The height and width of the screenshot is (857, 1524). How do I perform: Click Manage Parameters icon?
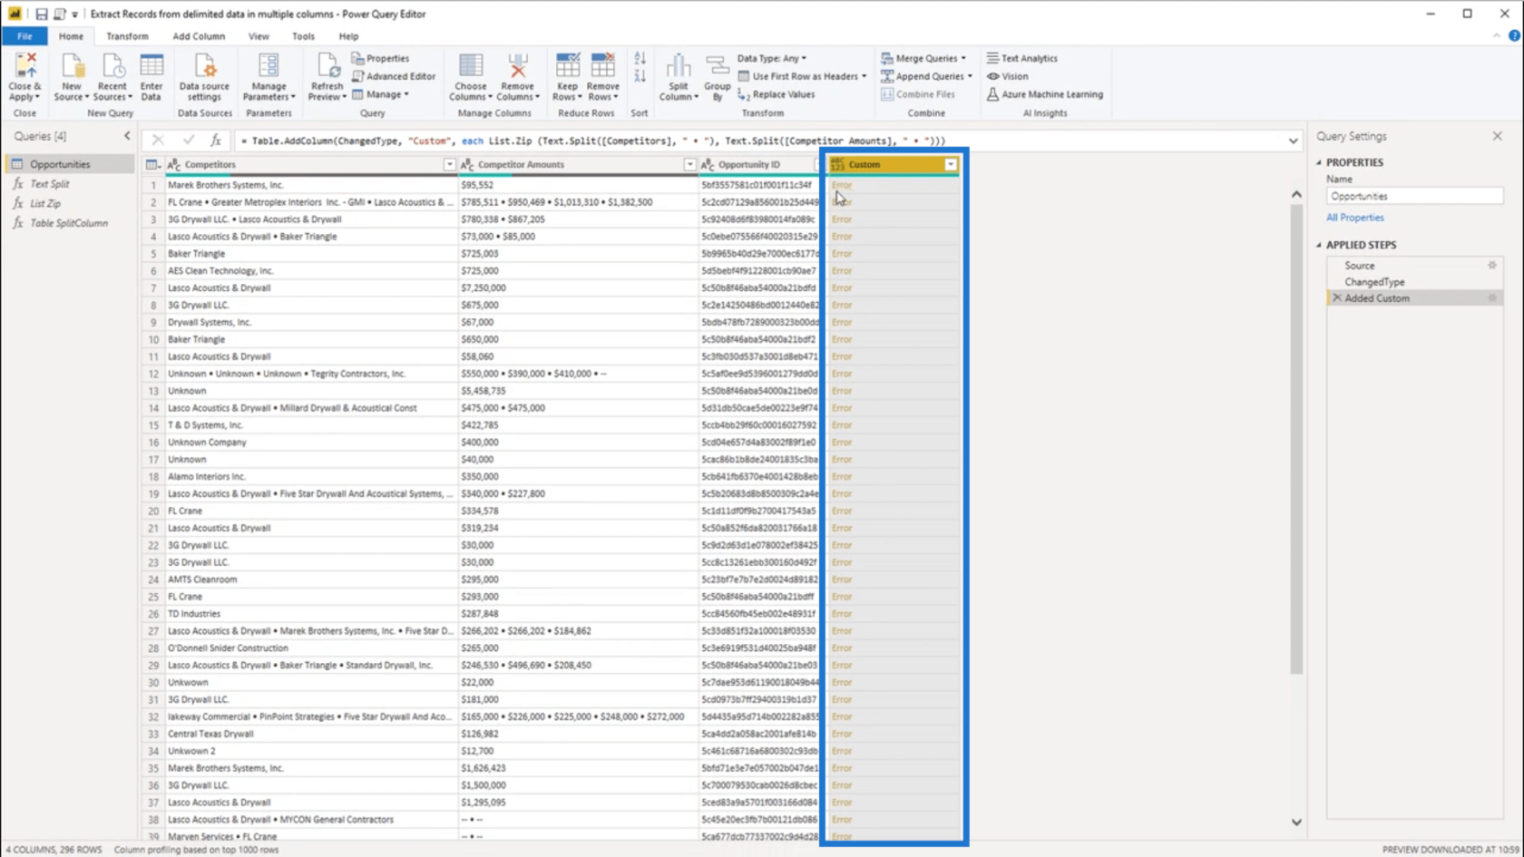(269, 65)
